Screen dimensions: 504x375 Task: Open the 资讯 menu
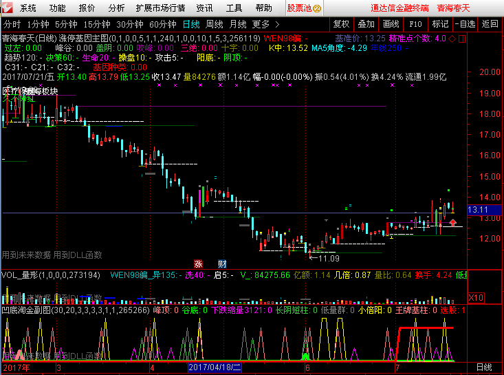point(204,8)
